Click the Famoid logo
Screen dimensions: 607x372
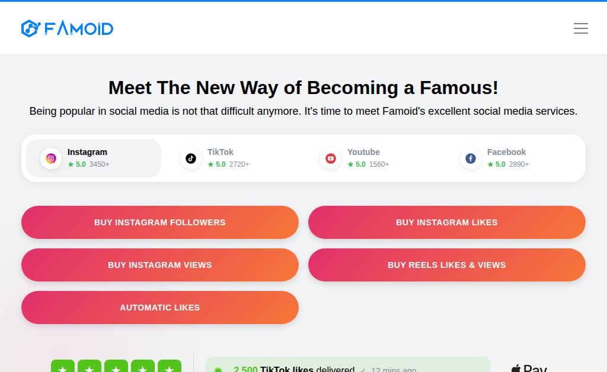67,28
